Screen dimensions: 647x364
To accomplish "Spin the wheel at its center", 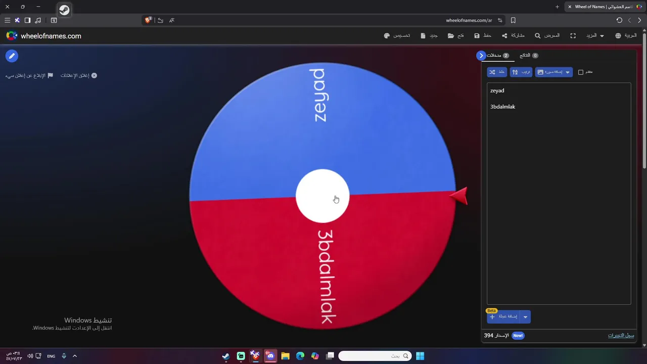I will click(322, 196).
